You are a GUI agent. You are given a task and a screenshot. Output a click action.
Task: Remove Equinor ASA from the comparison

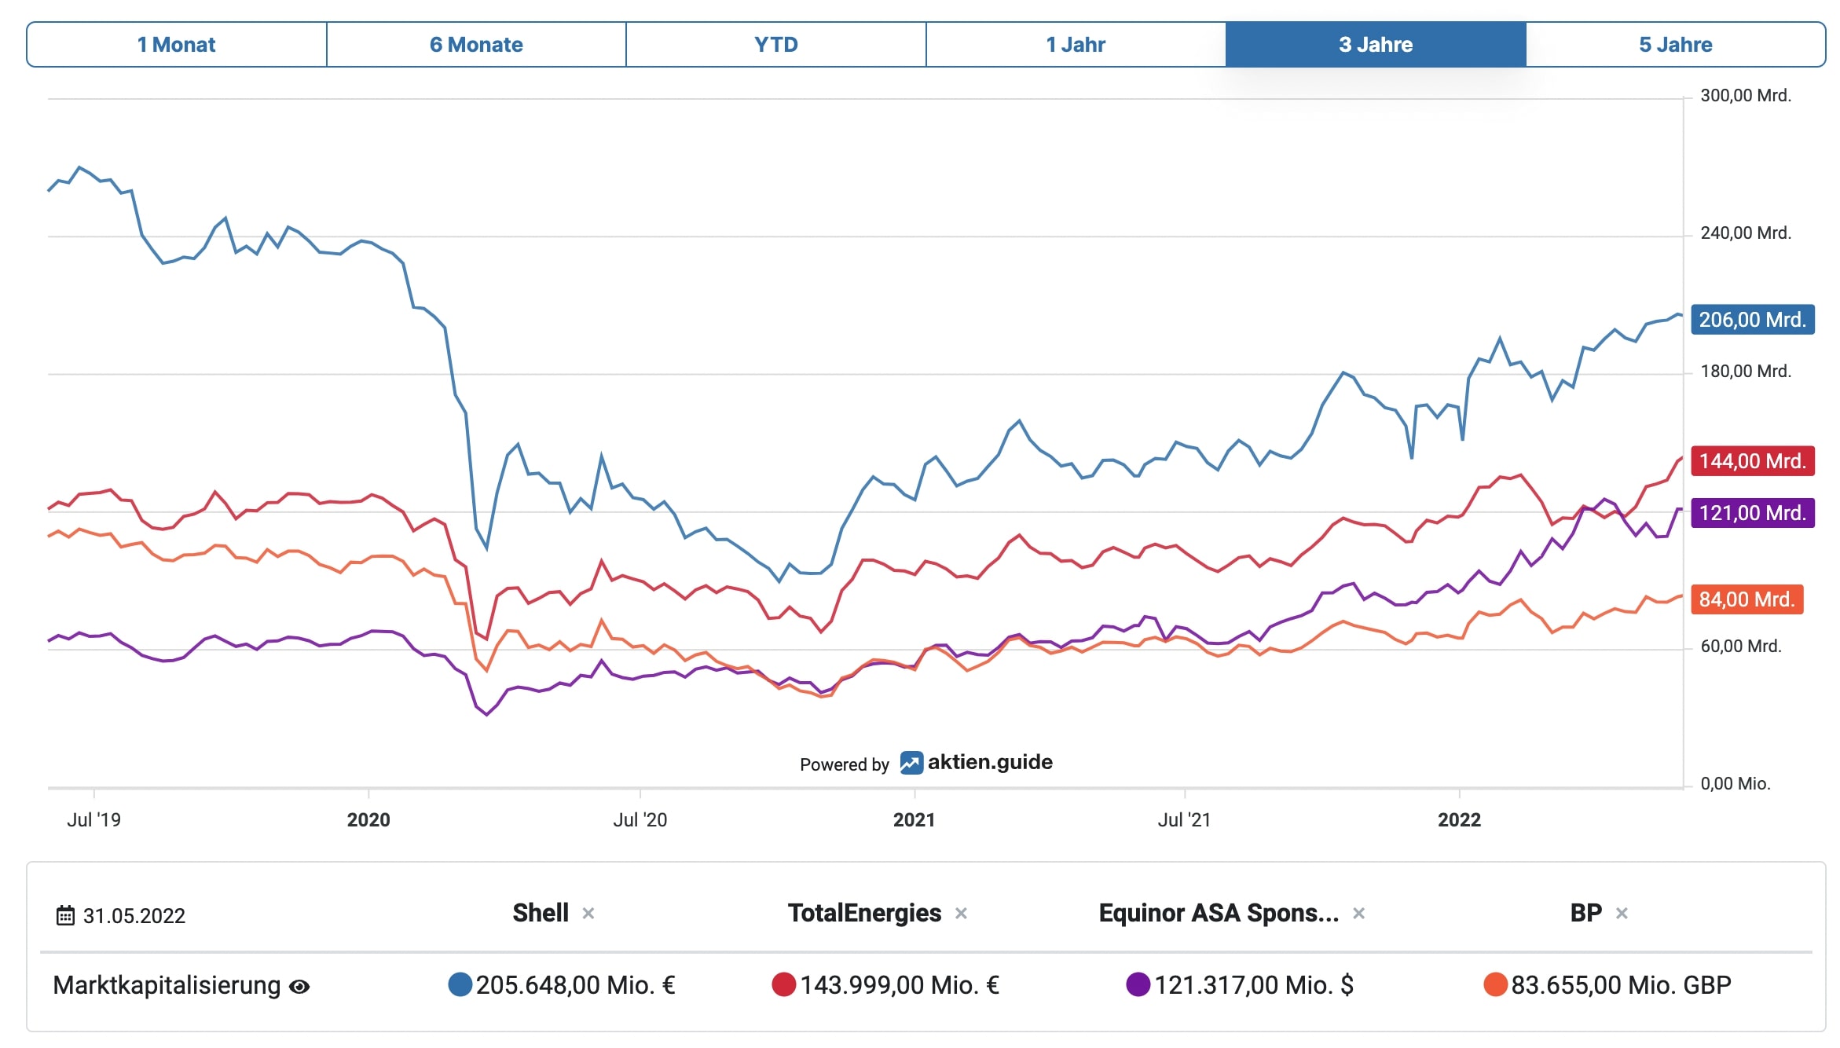[1358, 914]
